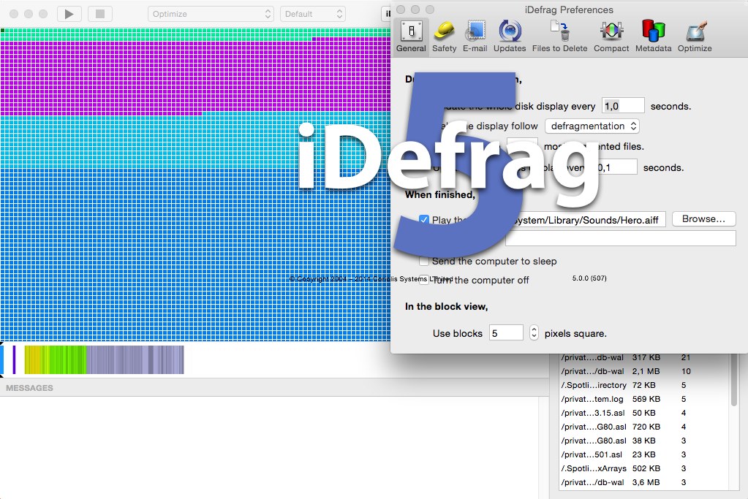The height and width of the screenshot is (499, 748).
Task: Select the /privat....G80.asl 38 KB row
Action: pyautogui.click(x=644, y=441)
